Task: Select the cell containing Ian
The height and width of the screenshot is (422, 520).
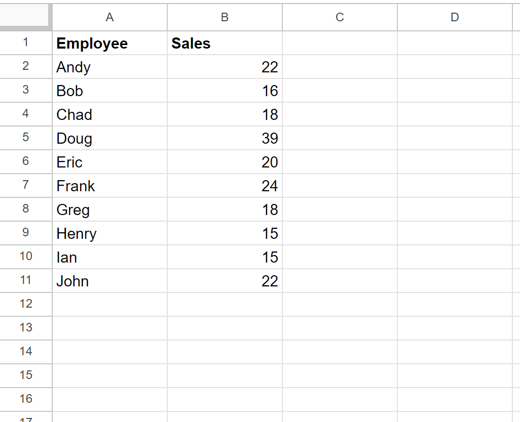Action: [109, 257]
